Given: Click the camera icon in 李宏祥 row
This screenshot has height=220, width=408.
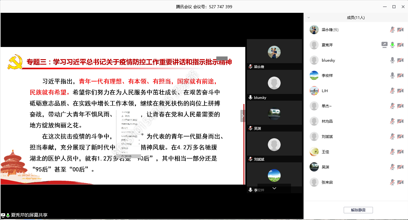Looking at the screenshot, I should pyautogui.click(x=400, y=75).
